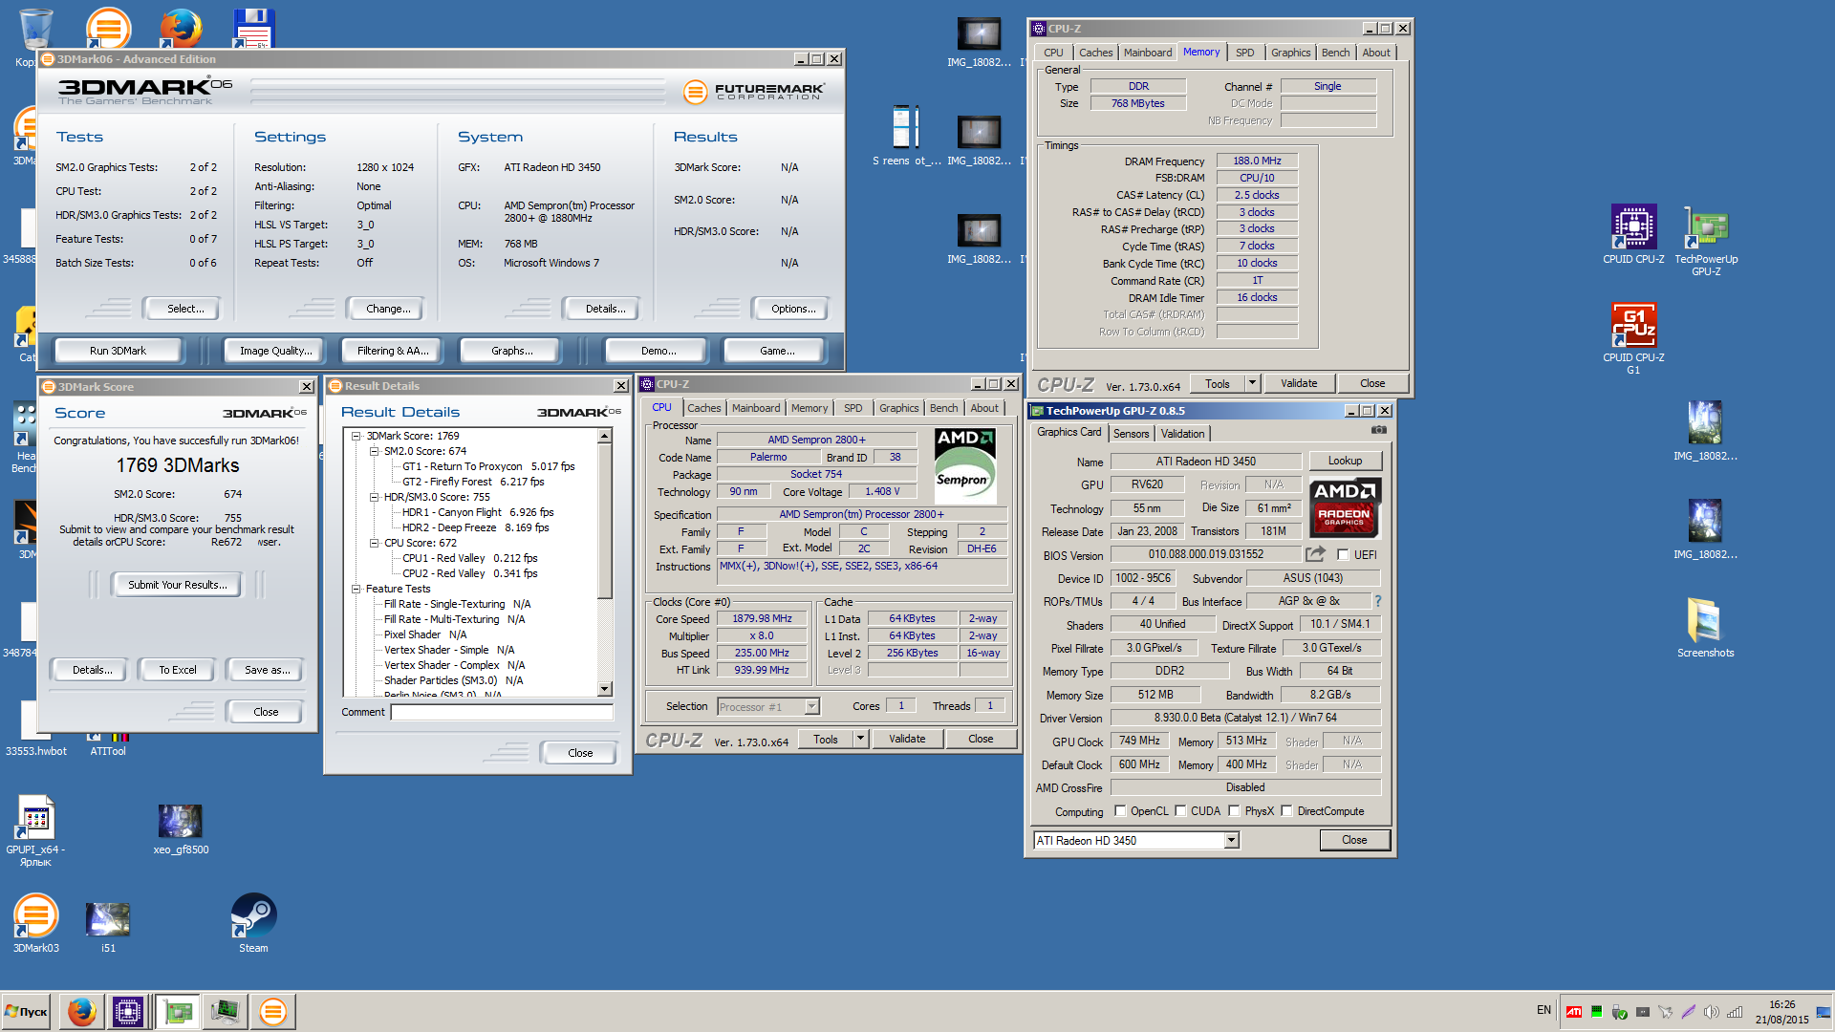Open the Firefox desktop shortcut
This screenshot has width=1835, height=1032.
click(181, 28)
